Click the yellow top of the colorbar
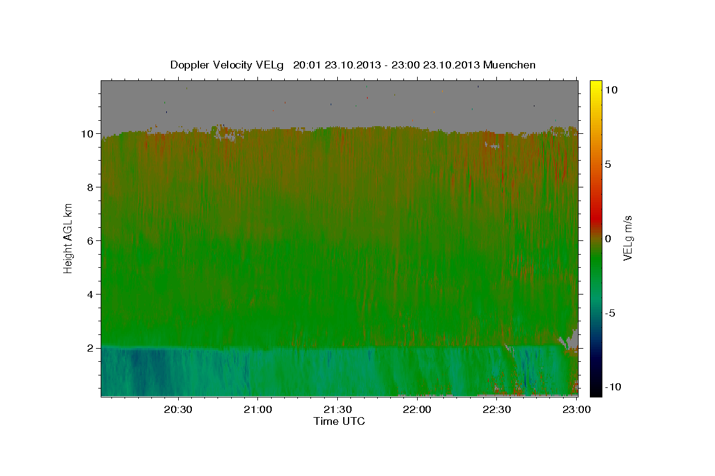Image resolution: width=715 pixels, height=476 pixels. 595,87
